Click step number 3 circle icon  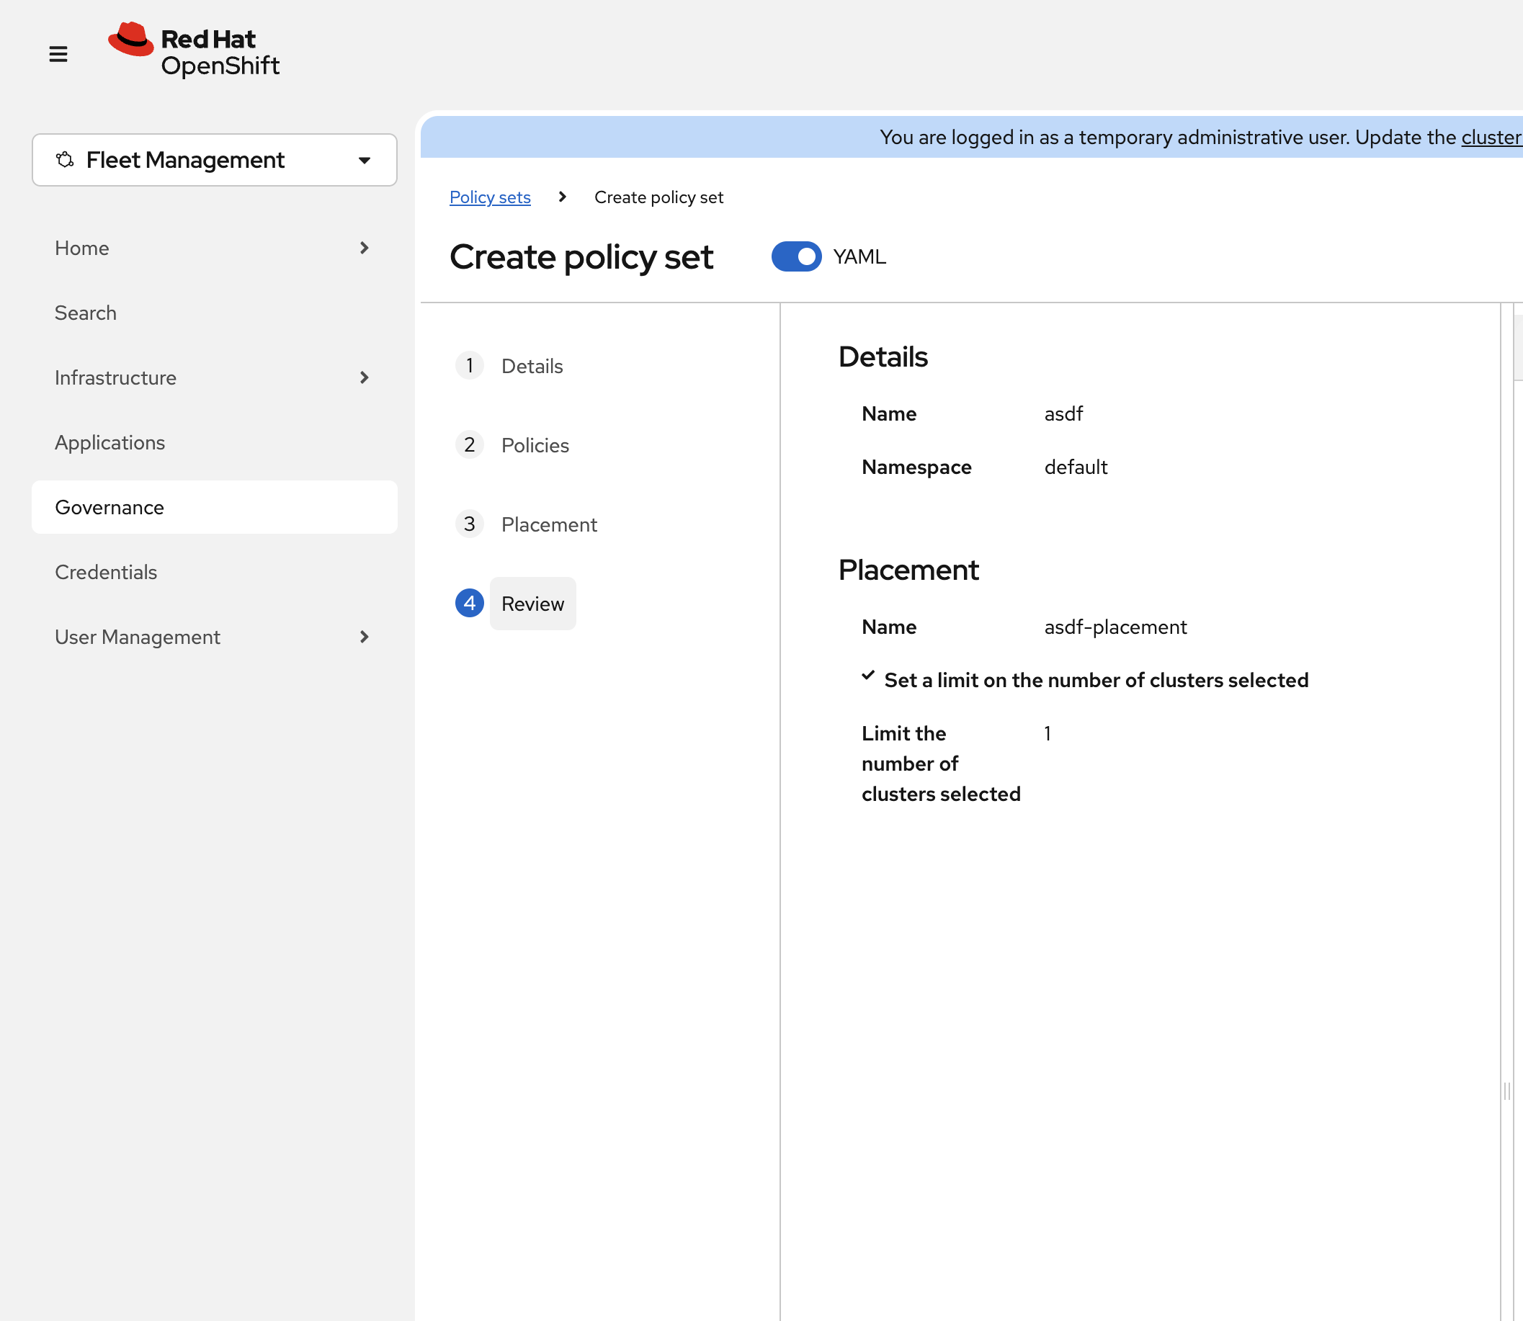point(469,524)
